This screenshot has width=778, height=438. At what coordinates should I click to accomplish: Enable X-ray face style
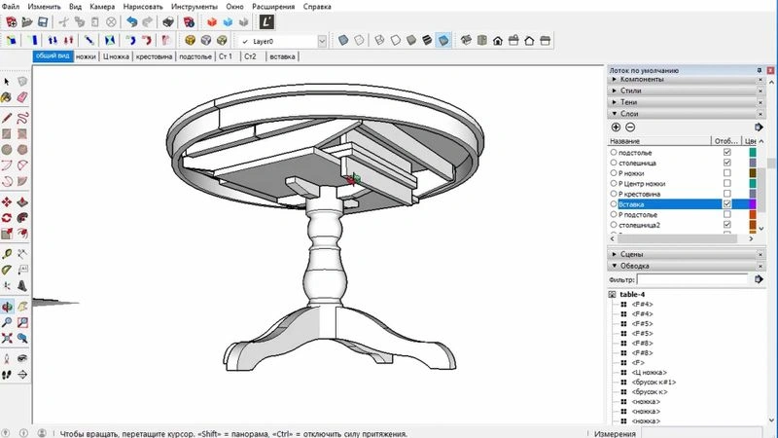point(343,40)
